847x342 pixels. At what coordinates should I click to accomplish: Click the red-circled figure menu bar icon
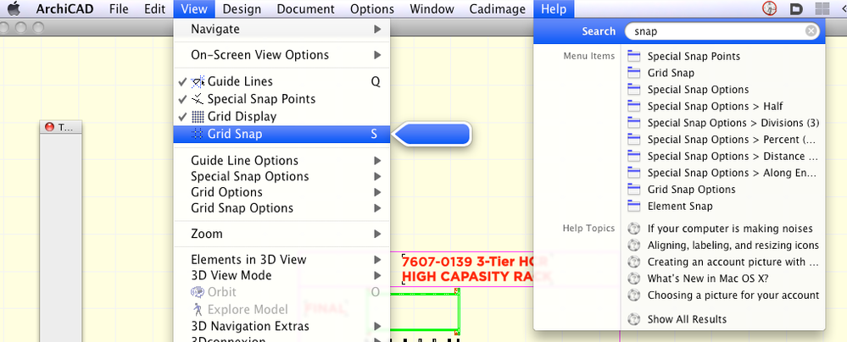click(x=770, y=8)
